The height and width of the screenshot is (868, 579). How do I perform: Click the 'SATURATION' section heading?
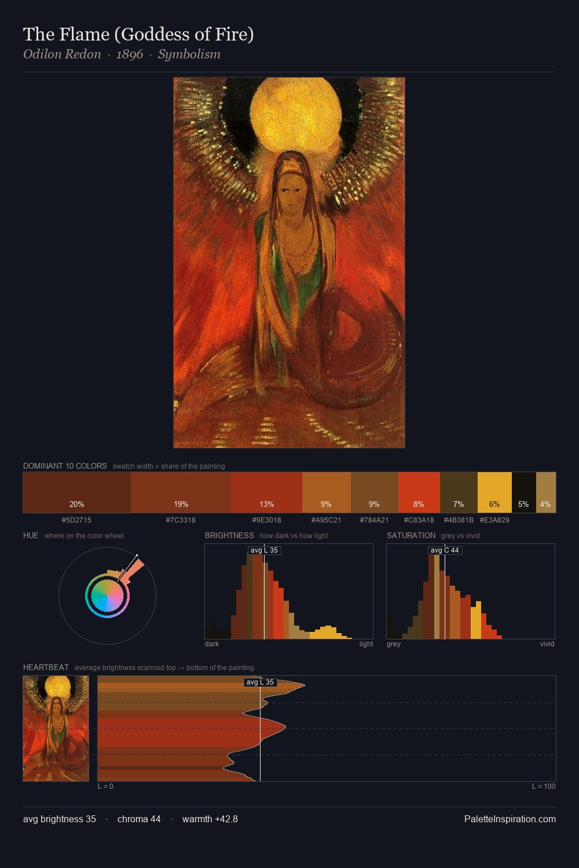coord(411,535)
